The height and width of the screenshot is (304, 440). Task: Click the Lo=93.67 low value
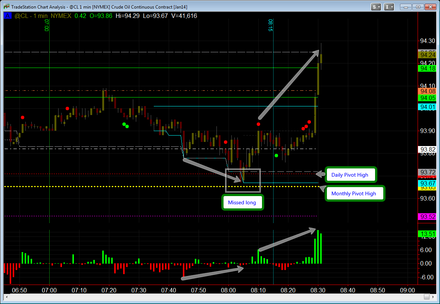[x=155, y=16]
